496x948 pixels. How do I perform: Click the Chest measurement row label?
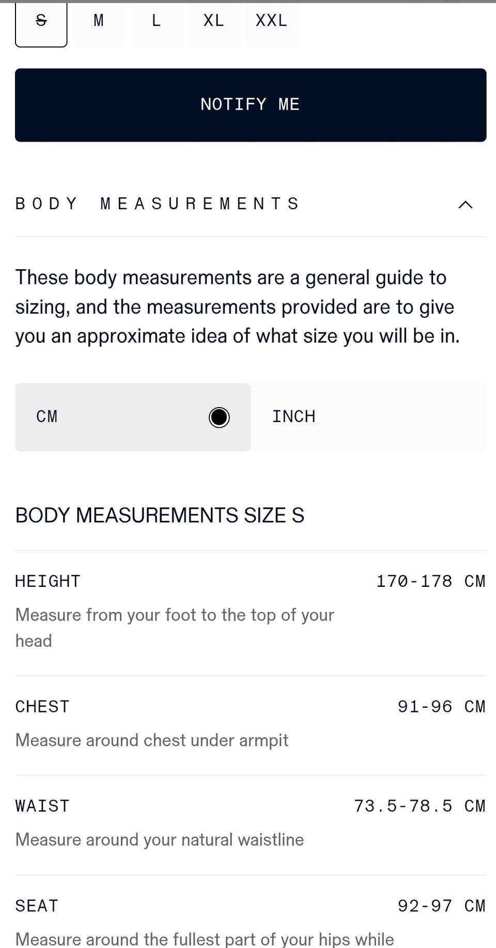click(42, 707)
